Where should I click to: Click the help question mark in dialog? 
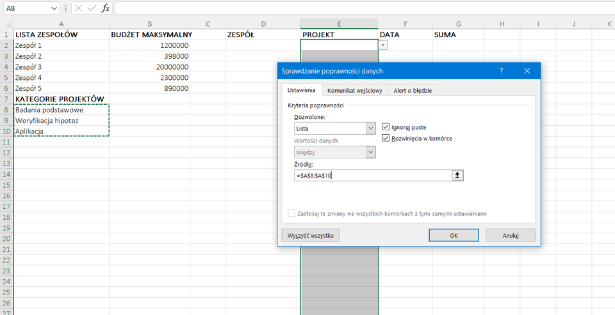[x=501, y=71]
